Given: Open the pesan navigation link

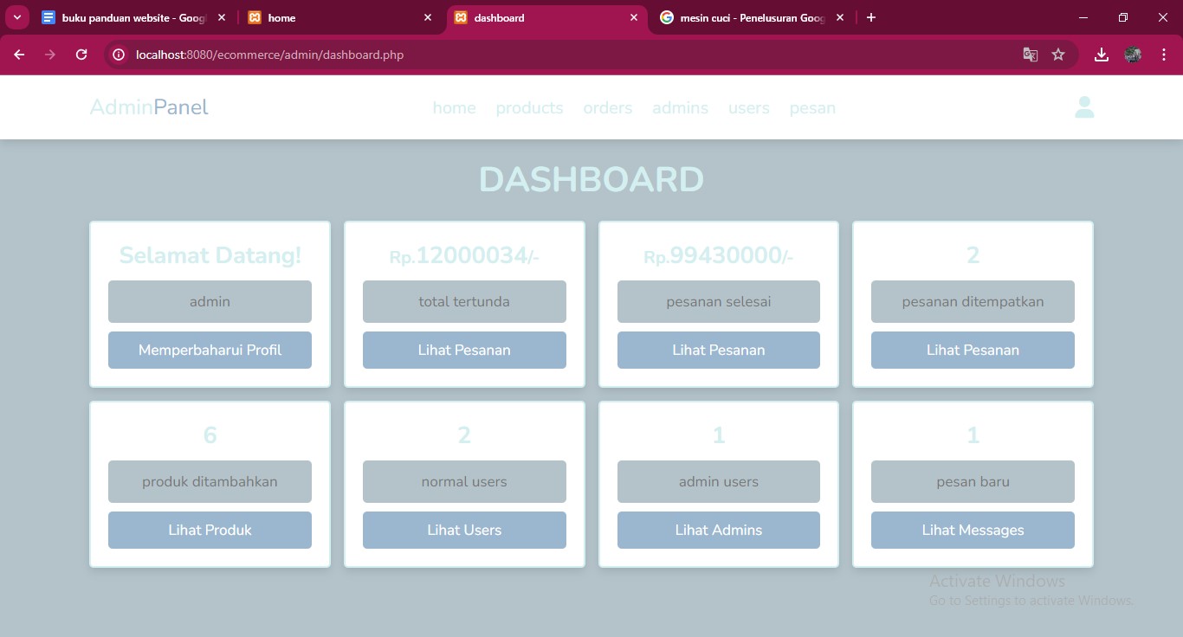Looking at the screenshot, I should point(812,108).
